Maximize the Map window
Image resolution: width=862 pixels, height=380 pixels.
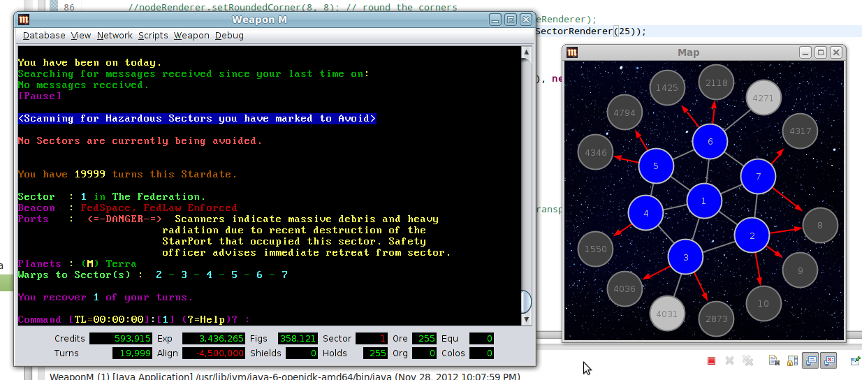click(821, 52)
